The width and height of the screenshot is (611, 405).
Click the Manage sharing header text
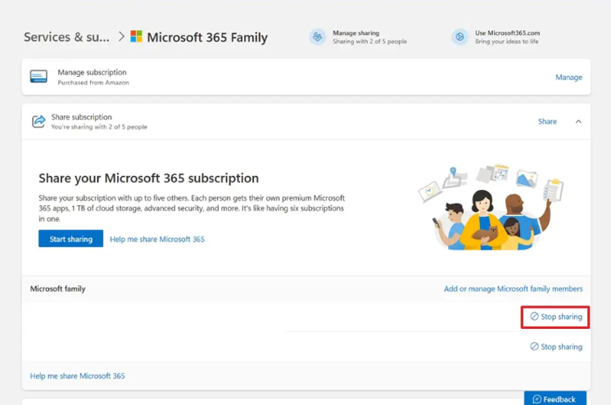pos(355,33)
